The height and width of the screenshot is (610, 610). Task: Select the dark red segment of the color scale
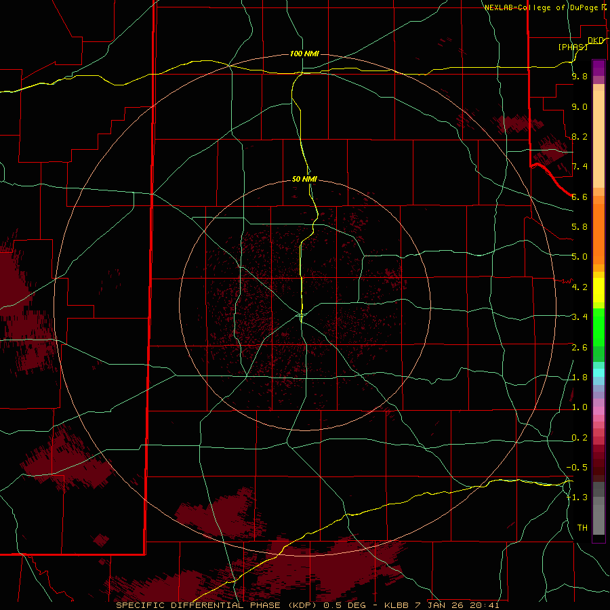click(598, 460)
